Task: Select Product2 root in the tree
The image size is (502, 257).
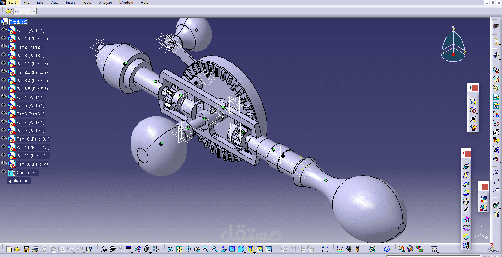Action: pos(18,22)
